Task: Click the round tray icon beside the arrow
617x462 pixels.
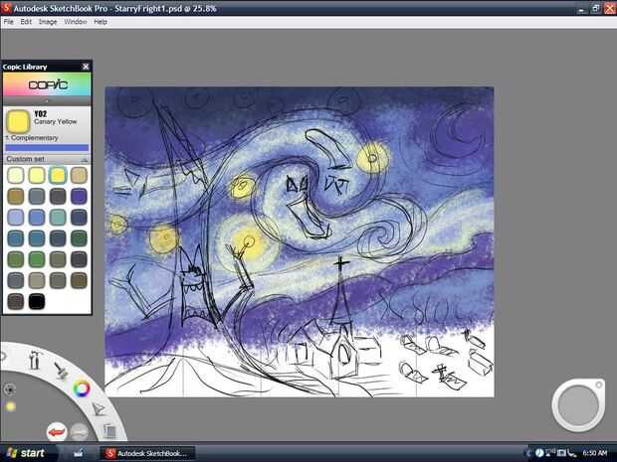Action: click(x=539, y=453)
